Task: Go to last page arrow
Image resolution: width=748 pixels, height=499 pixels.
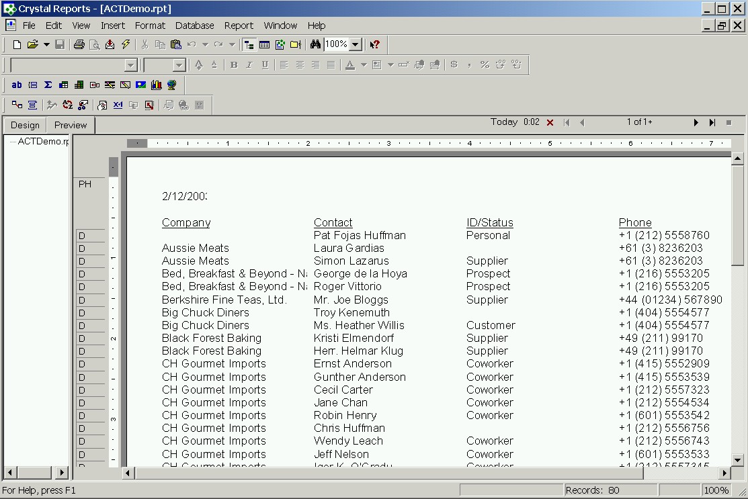Action: coord(712,122)
